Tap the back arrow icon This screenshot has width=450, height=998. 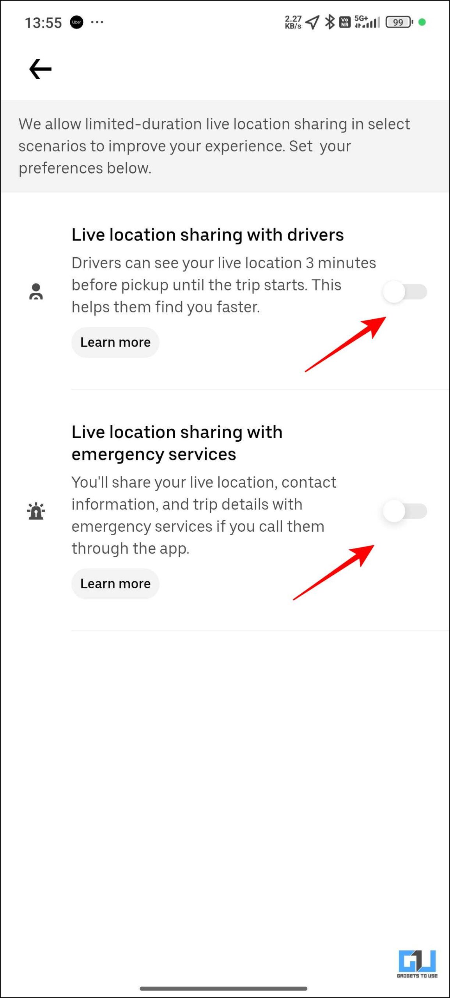pos(40,69)
